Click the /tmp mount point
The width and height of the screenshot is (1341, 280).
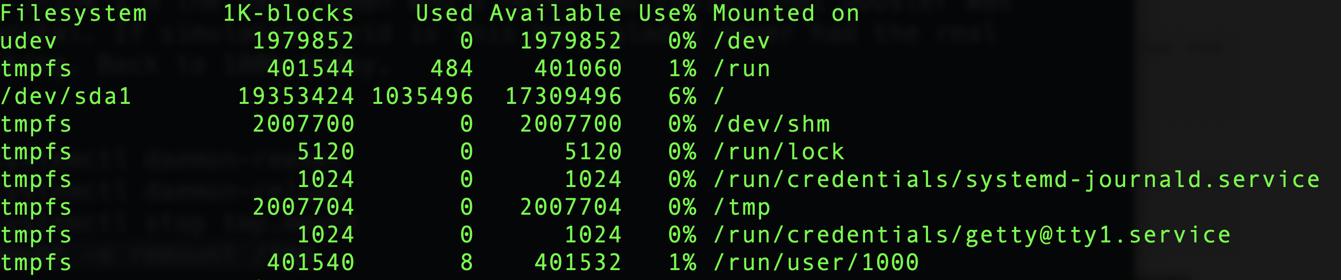[x=741, y=208]
